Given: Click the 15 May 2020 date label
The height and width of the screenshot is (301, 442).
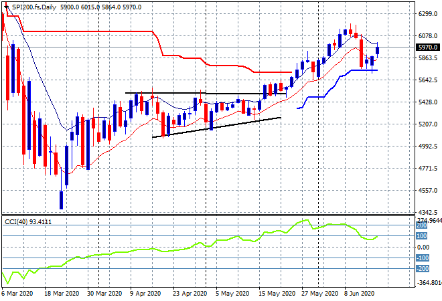Looking at the screenshot, I should [x=277, y=294].
